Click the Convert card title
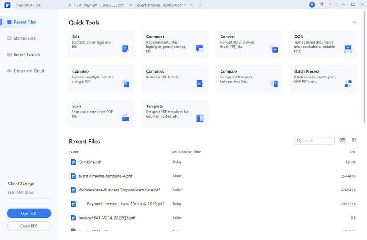Screen dimensions: 367x240 point(227,37)
